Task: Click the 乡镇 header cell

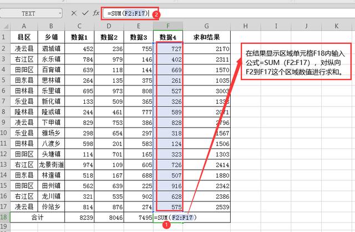Action: tap(51, 37)
